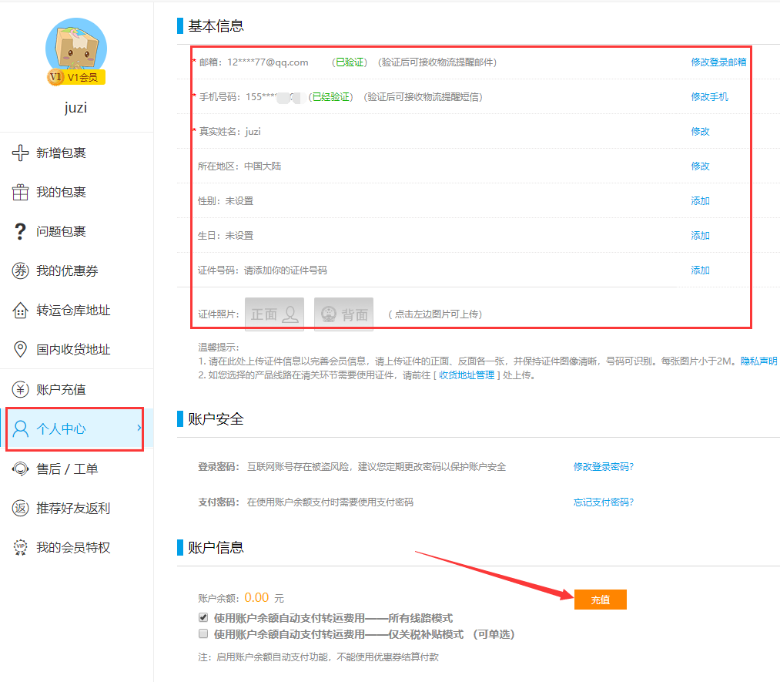The image size is (780, 682).
Task: Click the green 已验证 email status
Action: pos(350,62)
